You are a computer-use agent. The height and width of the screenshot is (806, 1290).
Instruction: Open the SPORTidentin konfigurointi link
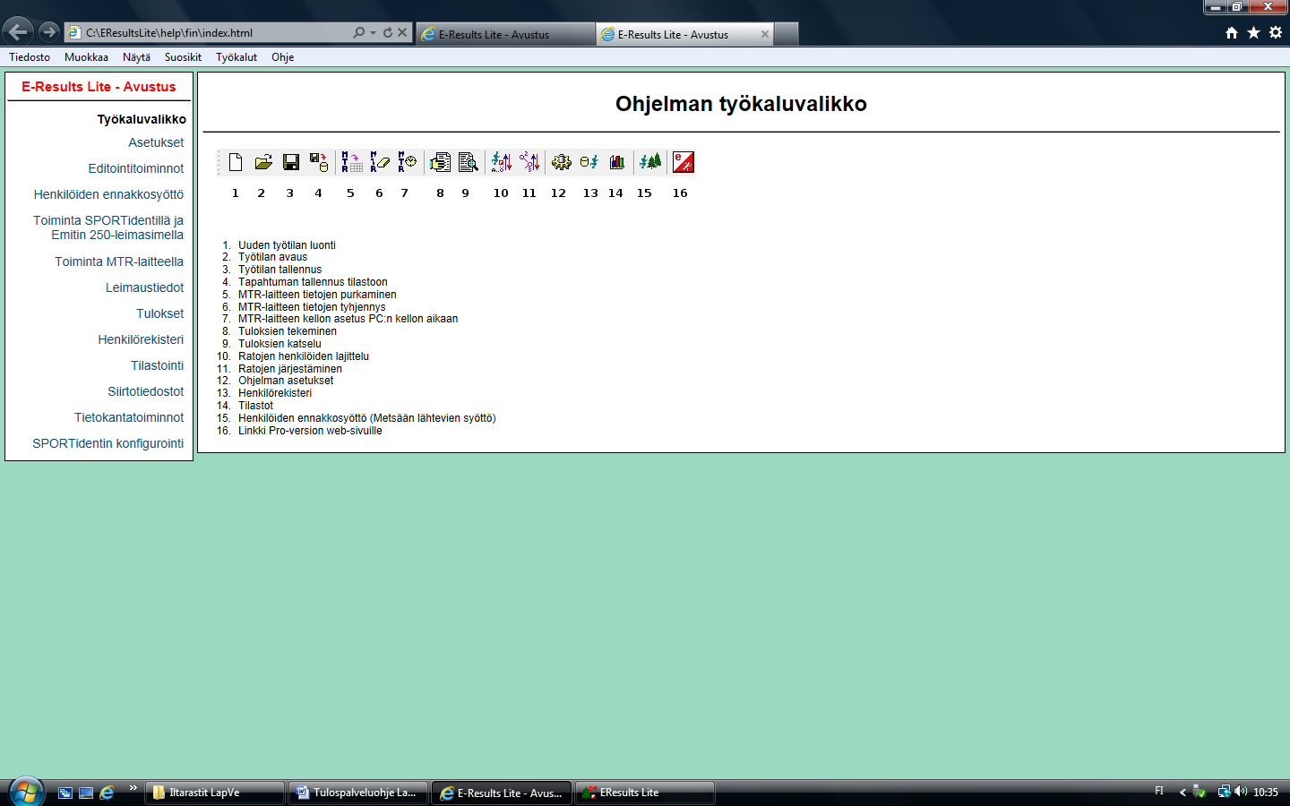[x=107, y=443]
